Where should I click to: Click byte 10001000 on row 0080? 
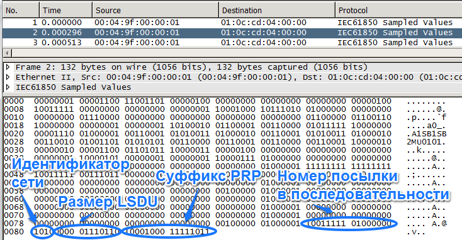(144, 232)
